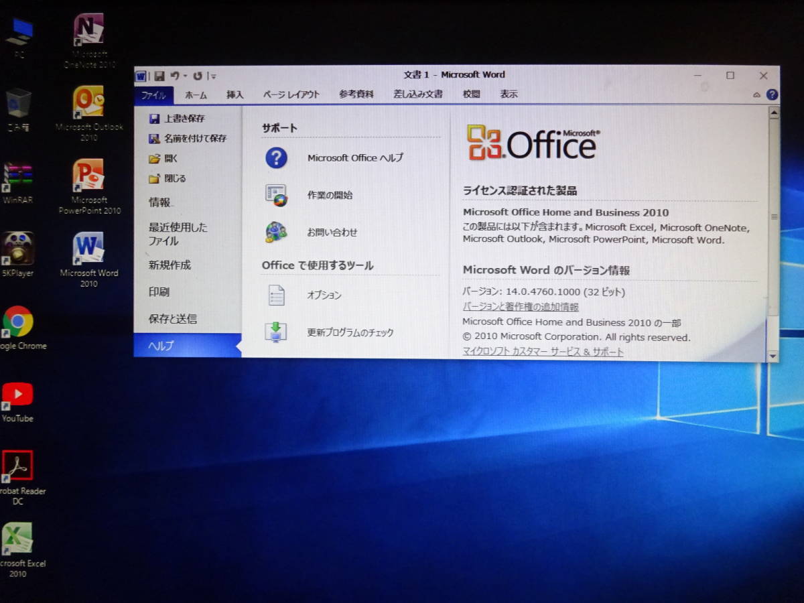This screenshot has width=804, height=603.
Task: Choose 開く in the File menu
Action: (163, 159)
